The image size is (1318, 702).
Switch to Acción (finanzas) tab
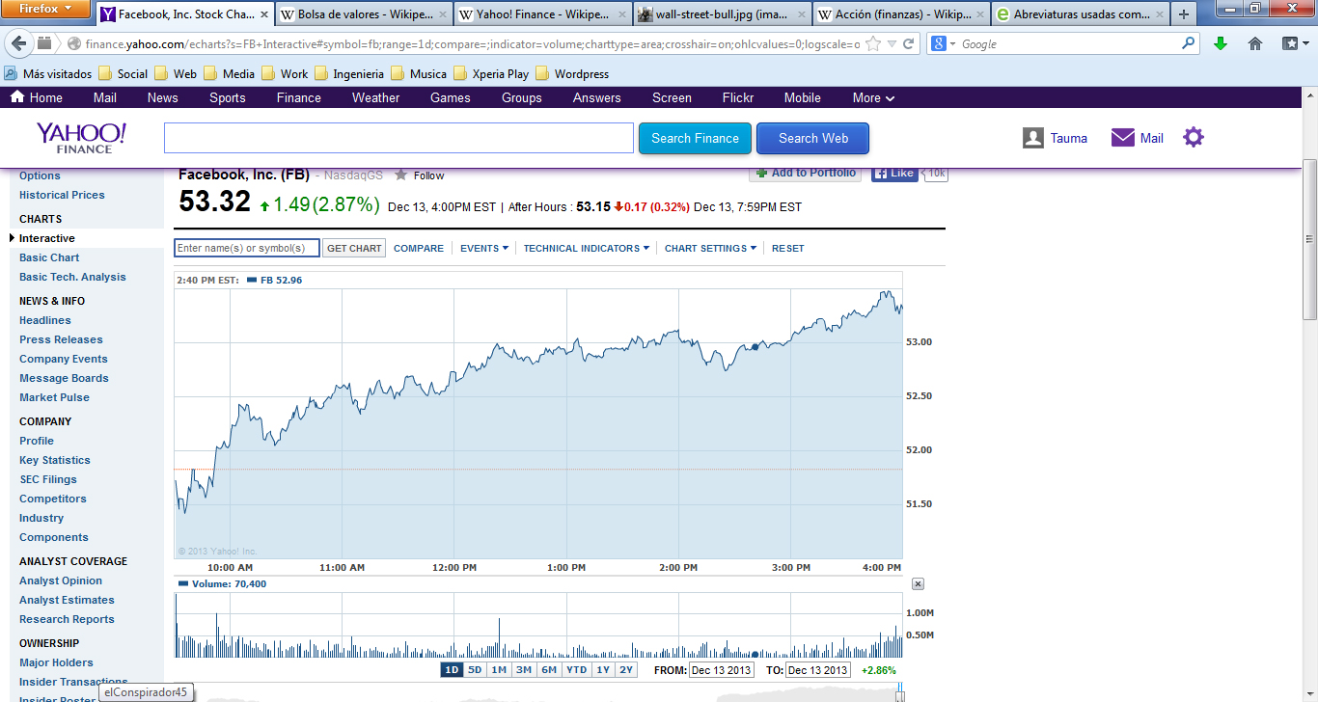(x=900, y=15)
